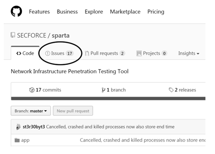
Task: Click the Pull requests count badge 2
Action: click(x=122, y=53)
